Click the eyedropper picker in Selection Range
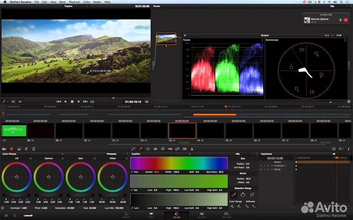The width and height of the screenshot is (353, 220). pos(234,195)
